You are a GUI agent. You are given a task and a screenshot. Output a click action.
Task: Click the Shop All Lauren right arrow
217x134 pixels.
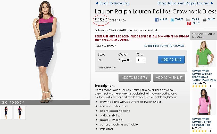[x=212, y=3]
